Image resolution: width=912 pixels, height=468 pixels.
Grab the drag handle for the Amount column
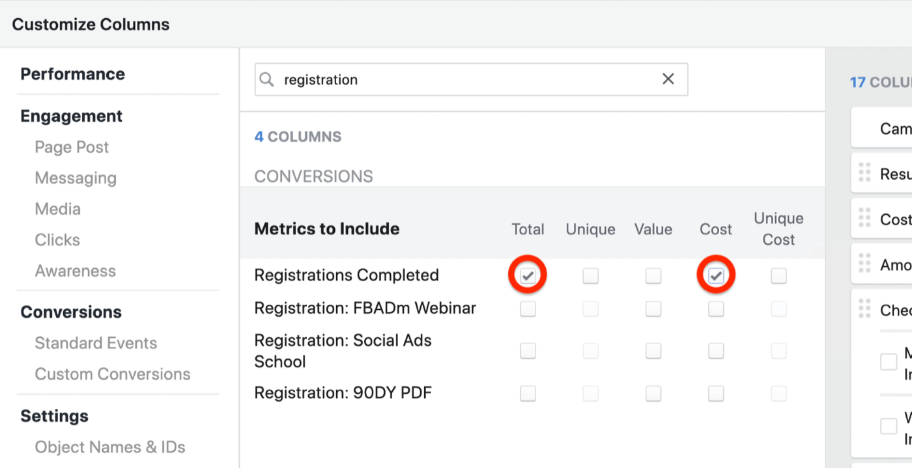tap(865, 264)
